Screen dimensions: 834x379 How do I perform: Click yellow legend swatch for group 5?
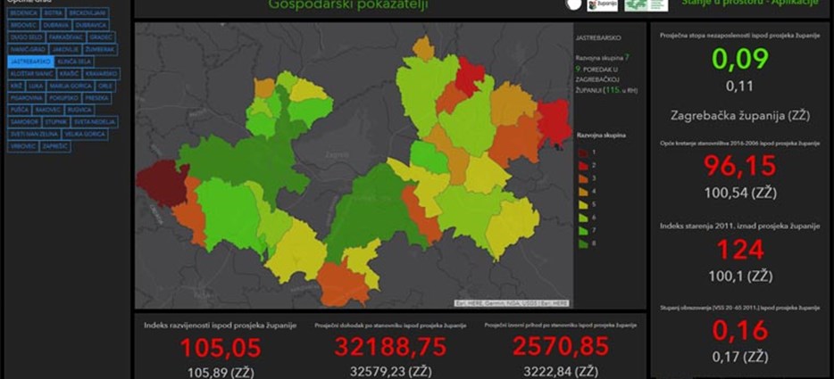click(x=583, y=204)
